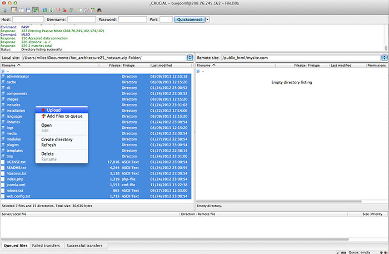Sort local list by Filetype column
This screenshot has width=389, height=254.
[x=136, y=65]
